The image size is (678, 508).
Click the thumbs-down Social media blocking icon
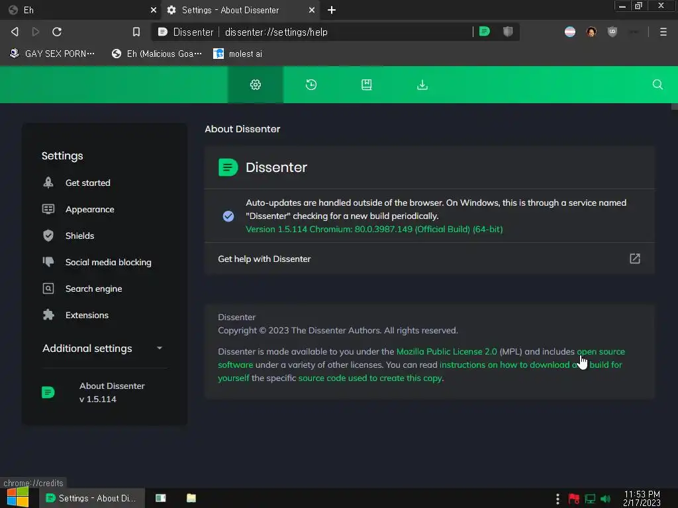click(48, 262)
